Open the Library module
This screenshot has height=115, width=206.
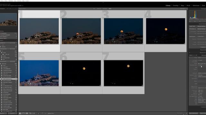(x=168, y=6)
